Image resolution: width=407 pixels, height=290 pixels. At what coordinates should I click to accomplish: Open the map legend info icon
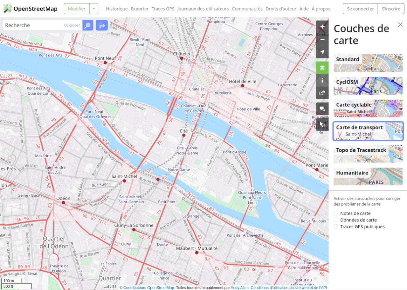pyautogui.click(x=322, y=80)
